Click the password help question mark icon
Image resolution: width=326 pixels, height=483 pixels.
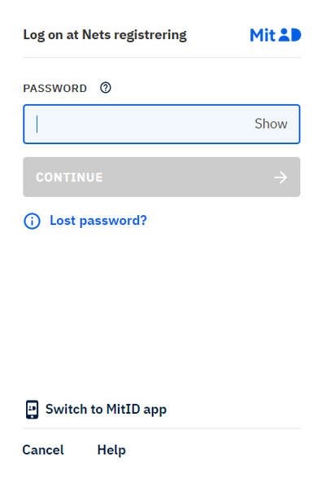coord(106,88)
